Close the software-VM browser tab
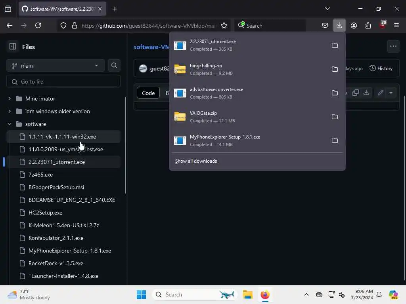Screen dimensions: 406x304 tap(100, 9)
